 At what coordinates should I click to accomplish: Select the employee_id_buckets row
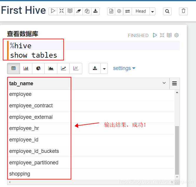(91, 151)
